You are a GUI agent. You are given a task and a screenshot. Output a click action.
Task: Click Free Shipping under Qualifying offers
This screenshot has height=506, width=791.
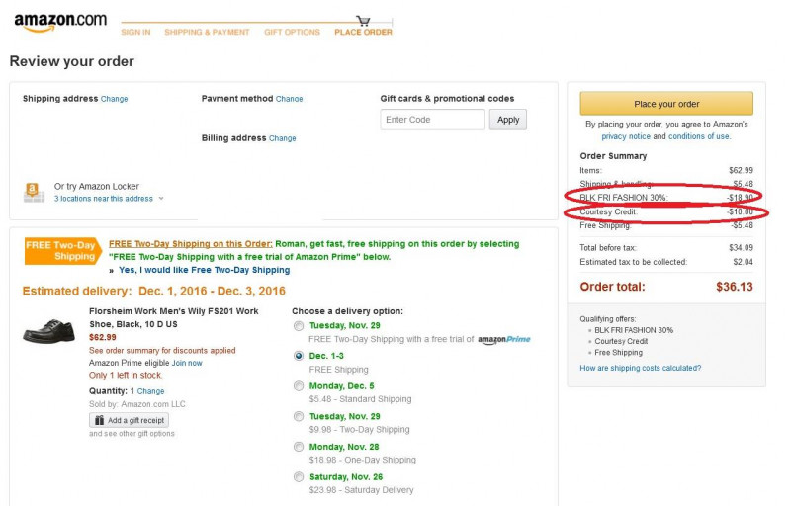pyautogui.click(x=619, y=352)
